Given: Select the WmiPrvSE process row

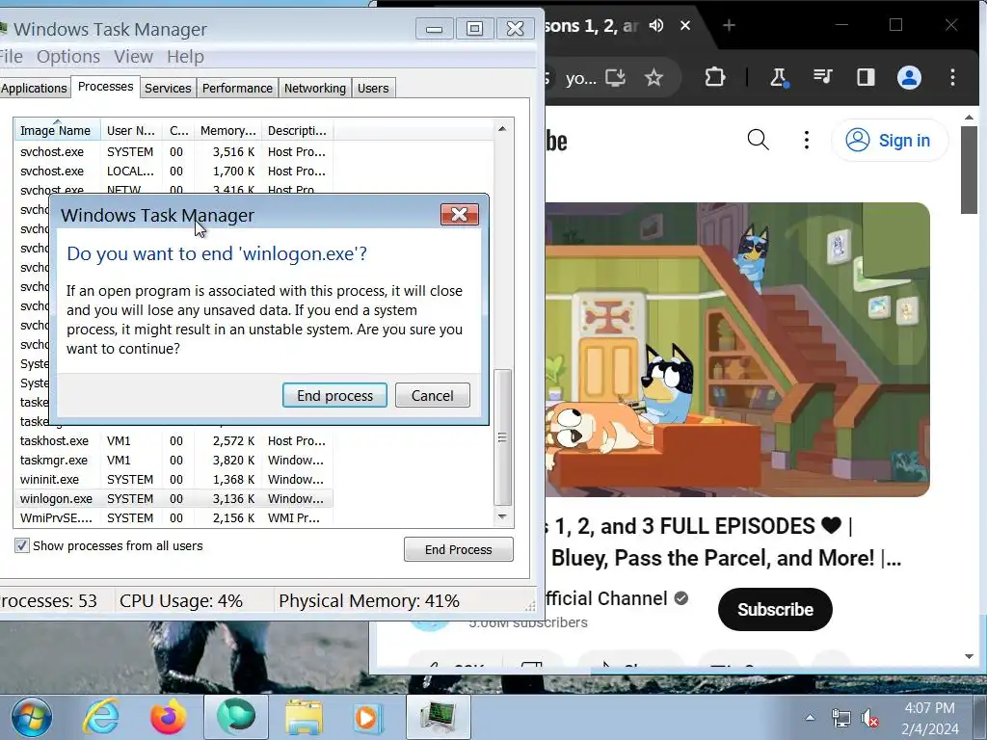Looking at the screenshot, I should coord(173,517).
